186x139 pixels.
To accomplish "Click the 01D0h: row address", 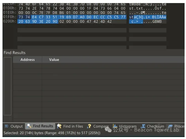I will coord(10,8).
